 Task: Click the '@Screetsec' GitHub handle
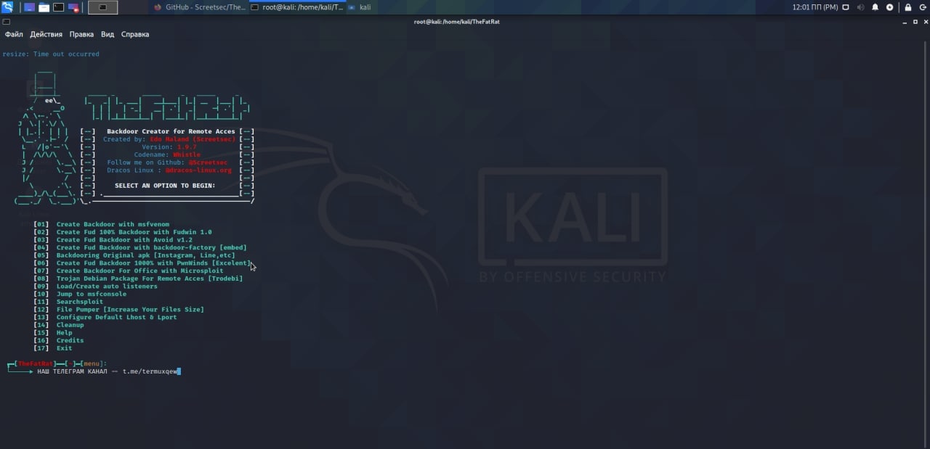click(x=207, y=162)
